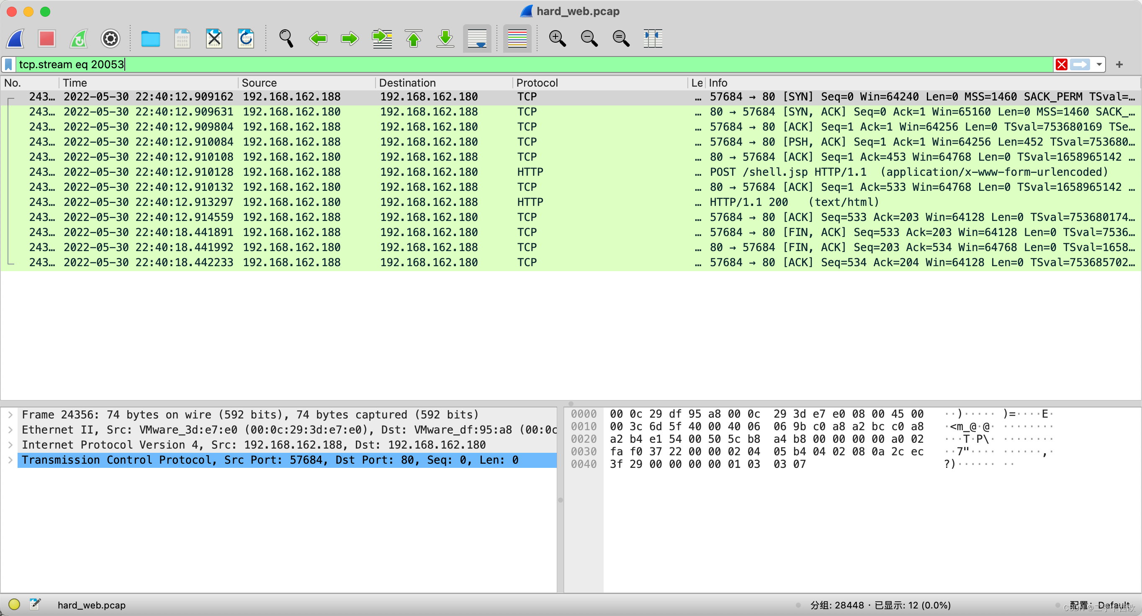Viewport: 1142px width, 616px height.
Task: Restart the current capture
Action: tap(78, 38)
